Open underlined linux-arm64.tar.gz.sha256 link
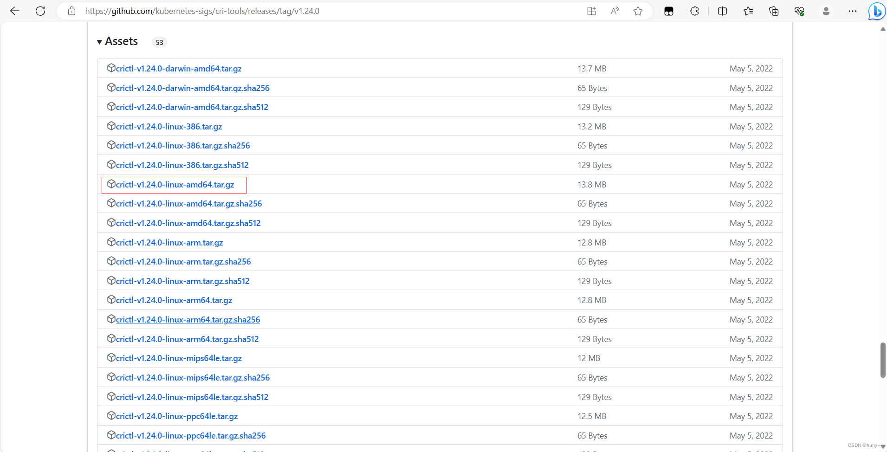 (188, 320)
